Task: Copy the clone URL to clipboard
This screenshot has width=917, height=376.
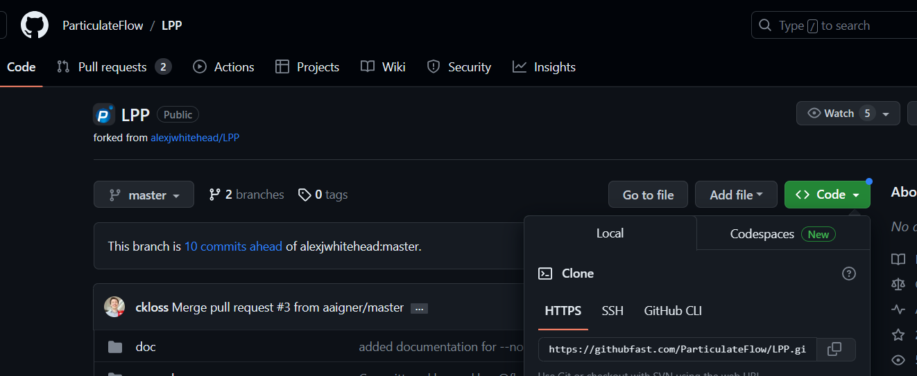Action: point(836,349)
